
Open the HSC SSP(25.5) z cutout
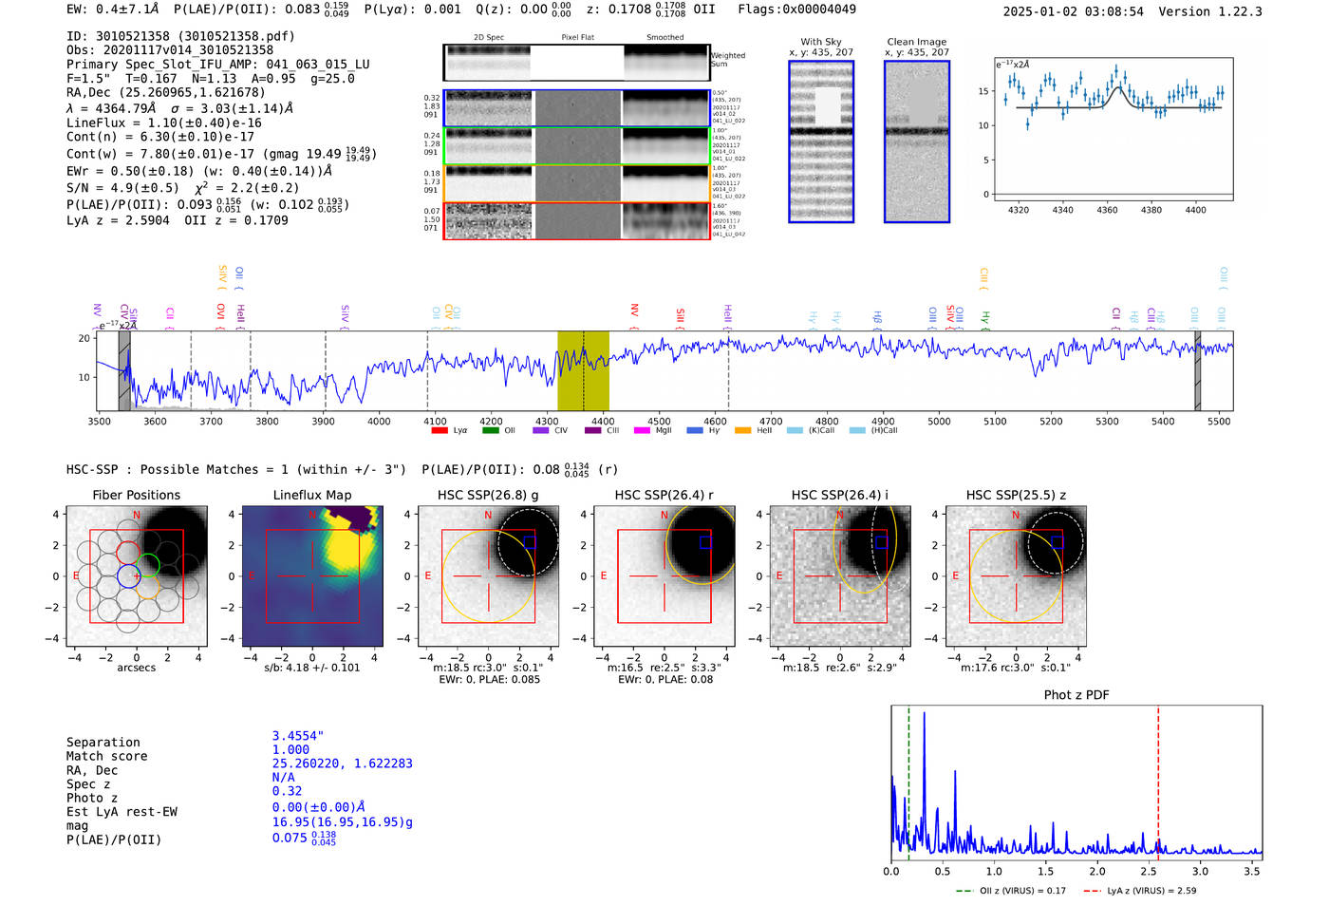click(x=1016, y=576)
